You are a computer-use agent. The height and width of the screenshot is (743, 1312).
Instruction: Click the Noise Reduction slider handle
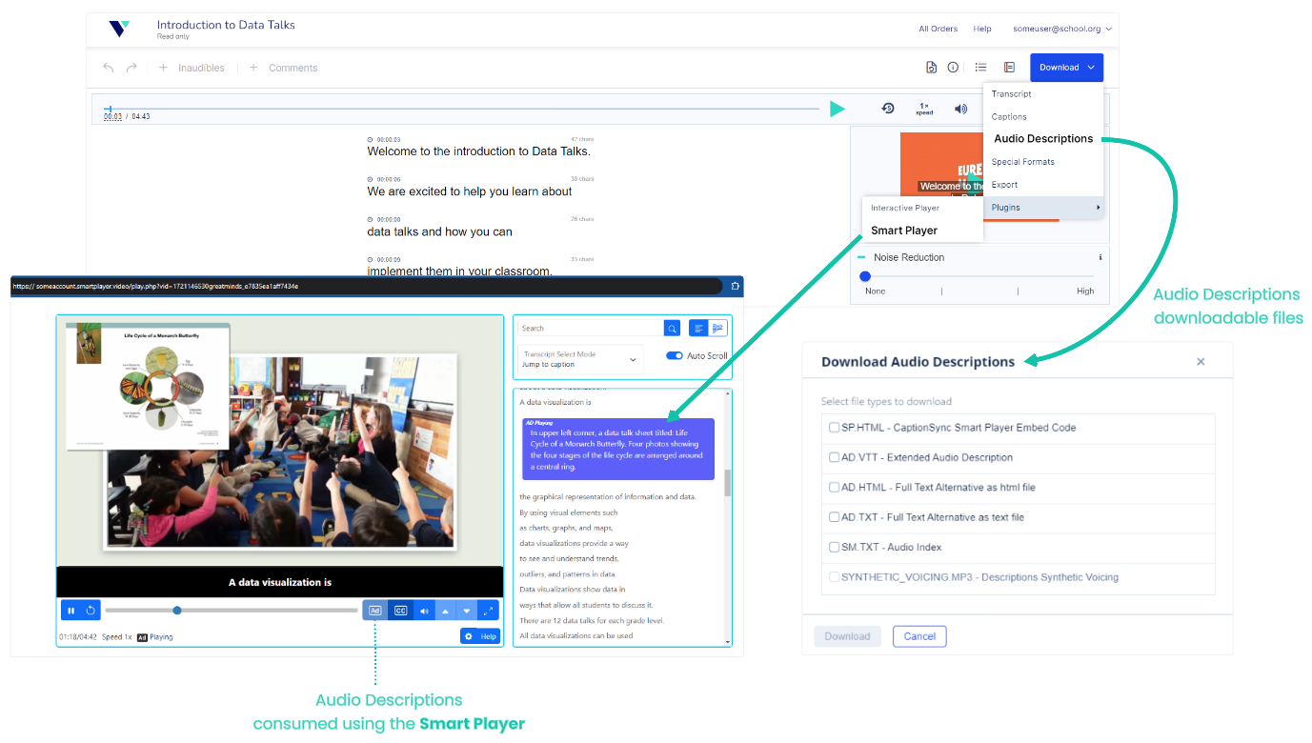click(865, 276)
